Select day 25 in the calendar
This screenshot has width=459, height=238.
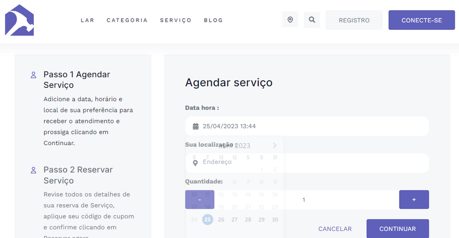coord(208,219)
